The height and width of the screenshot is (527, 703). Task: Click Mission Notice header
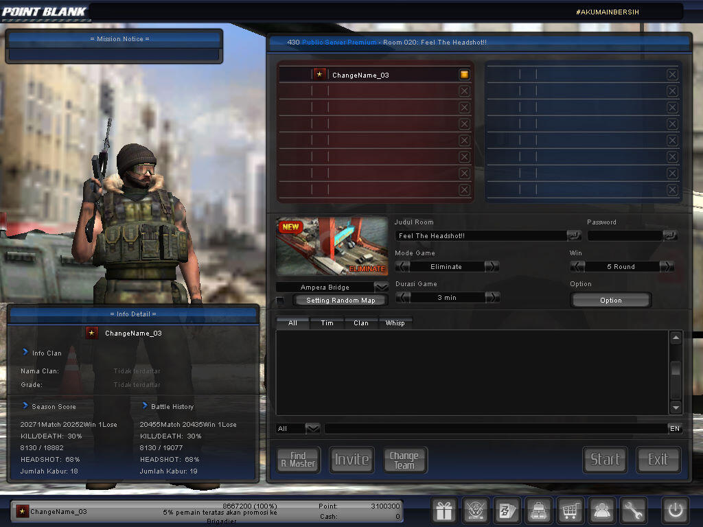point(119,39)
